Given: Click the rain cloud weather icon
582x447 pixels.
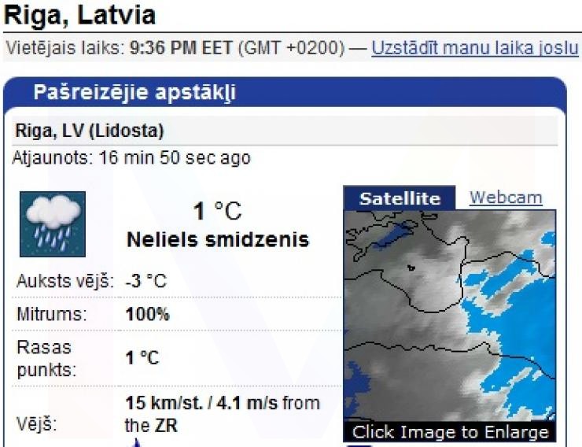Looking at the screenshot, I should [52, 224].
